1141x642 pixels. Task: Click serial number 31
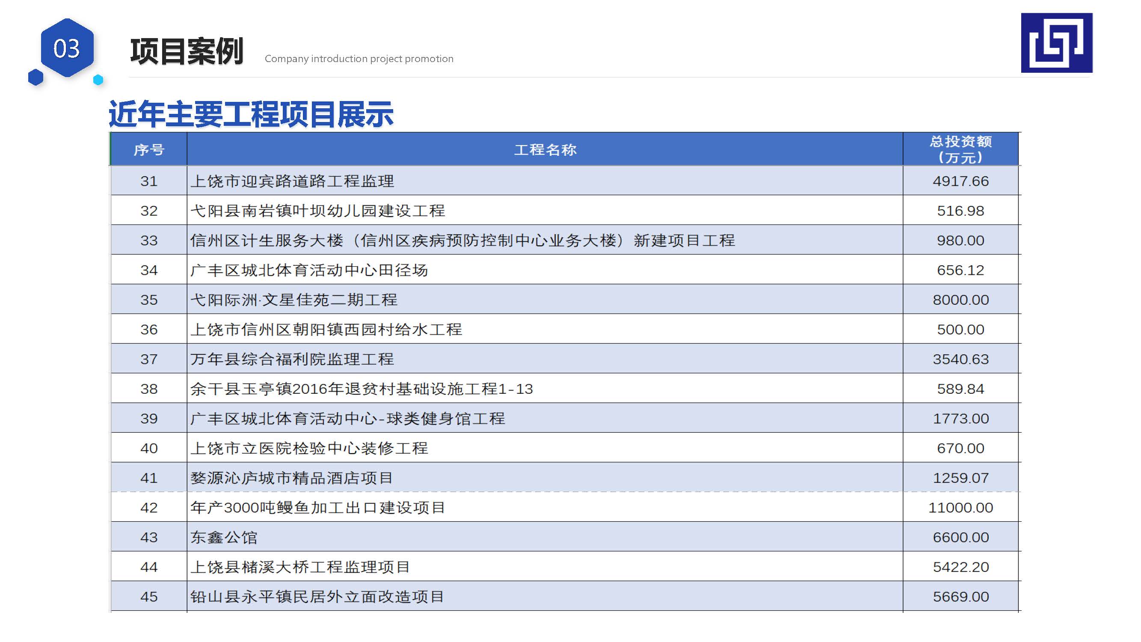coord(149,181)
